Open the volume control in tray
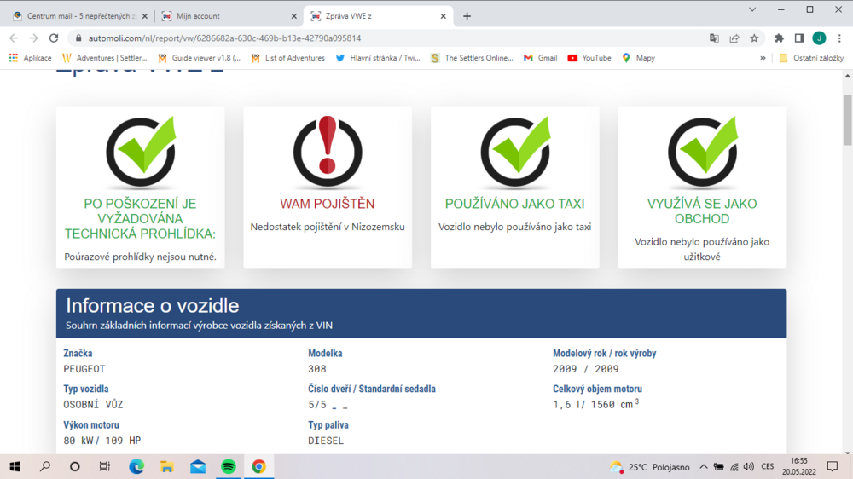The width and height of the screenshot is (853, 479). click(749, 466)
